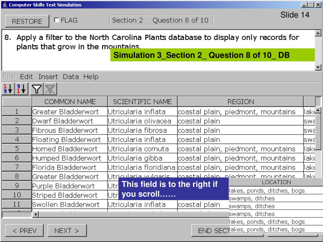The width and height of the screenshot is (323, 242).
Task: Open the Insert menu
Action: coord(48,77)
